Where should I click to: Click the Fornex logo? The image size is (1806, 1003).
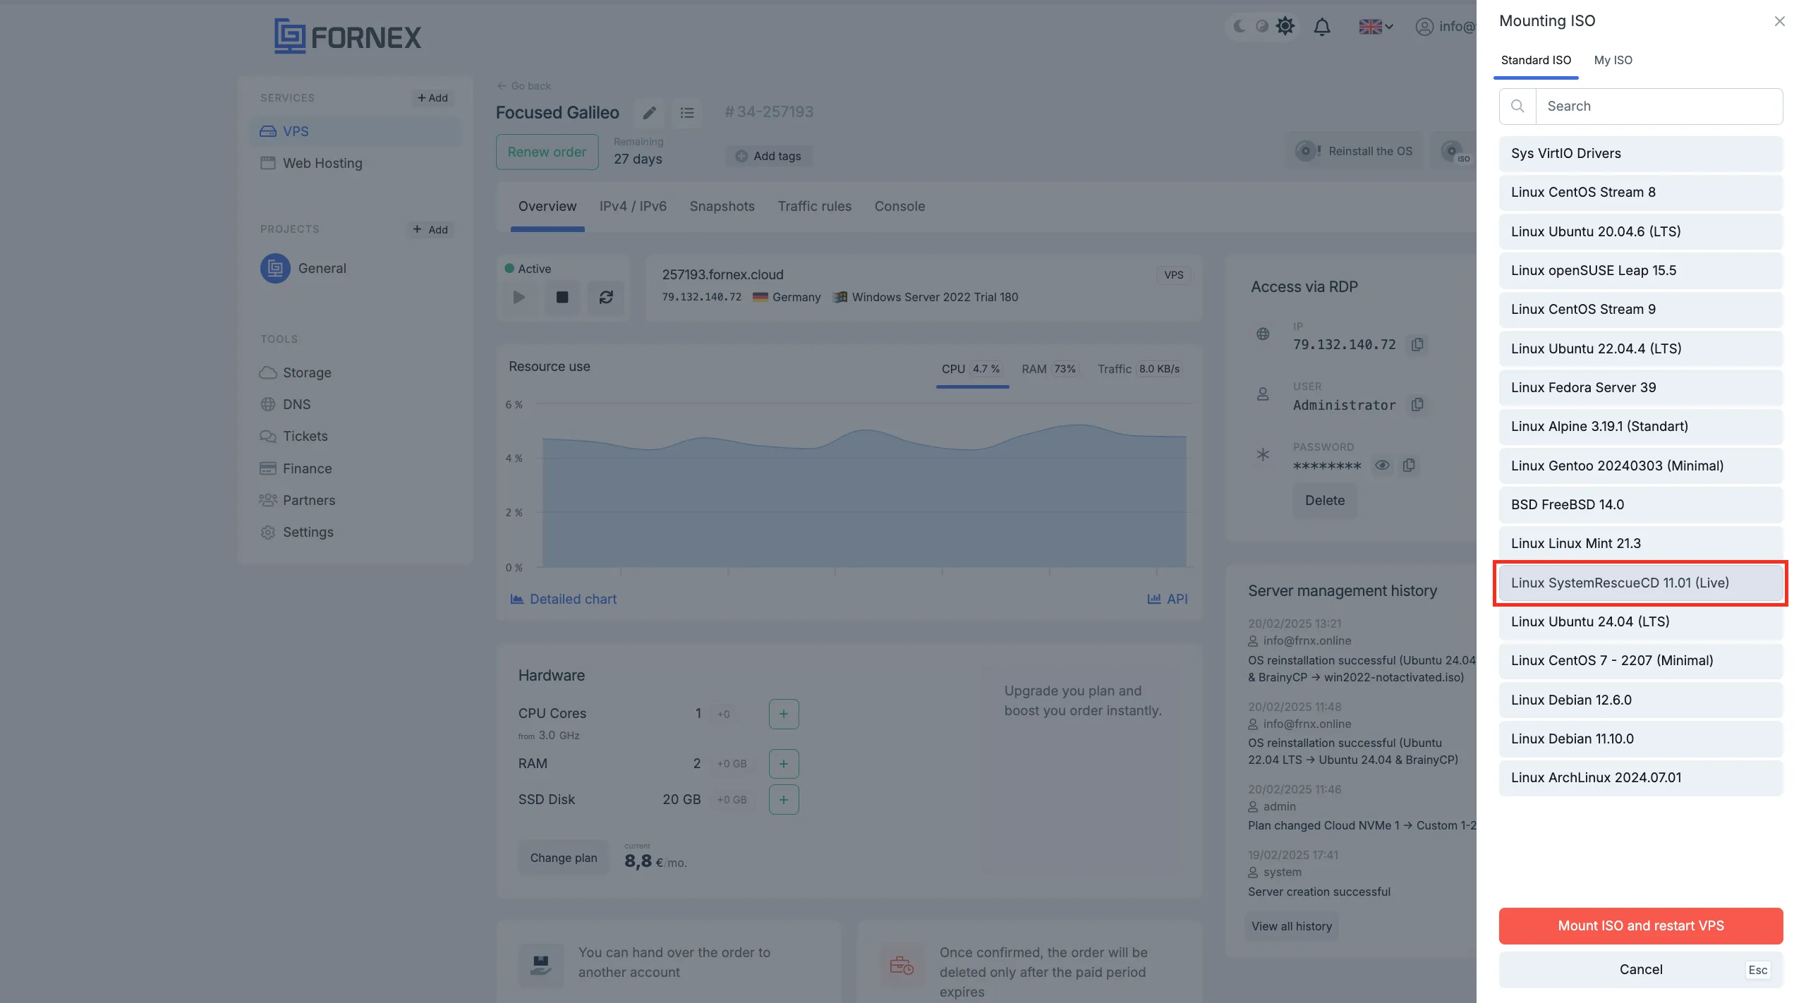[347, 36]
